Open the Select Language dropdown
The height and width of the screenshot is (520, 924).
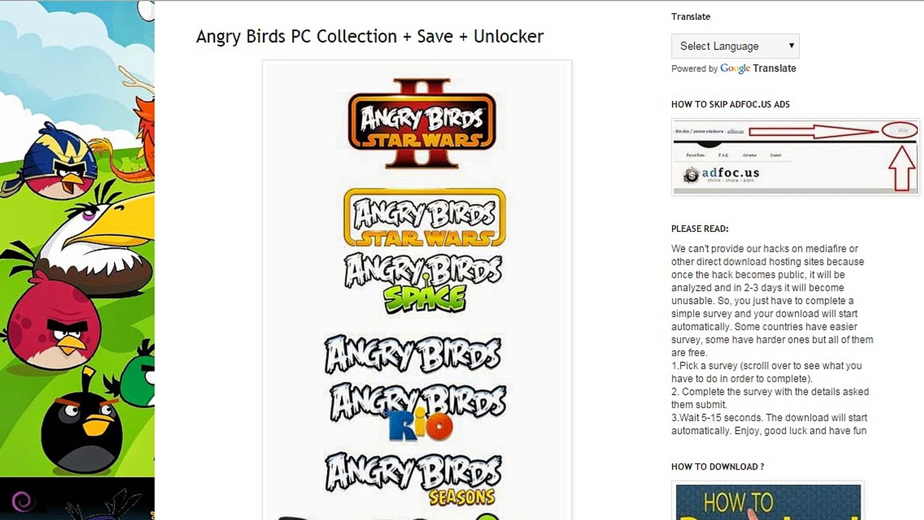click(735, 46)
